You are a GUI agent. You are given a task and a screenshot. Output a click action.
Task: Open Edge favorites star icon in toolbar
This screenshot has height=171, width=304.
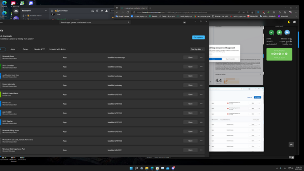coord(280,12)
